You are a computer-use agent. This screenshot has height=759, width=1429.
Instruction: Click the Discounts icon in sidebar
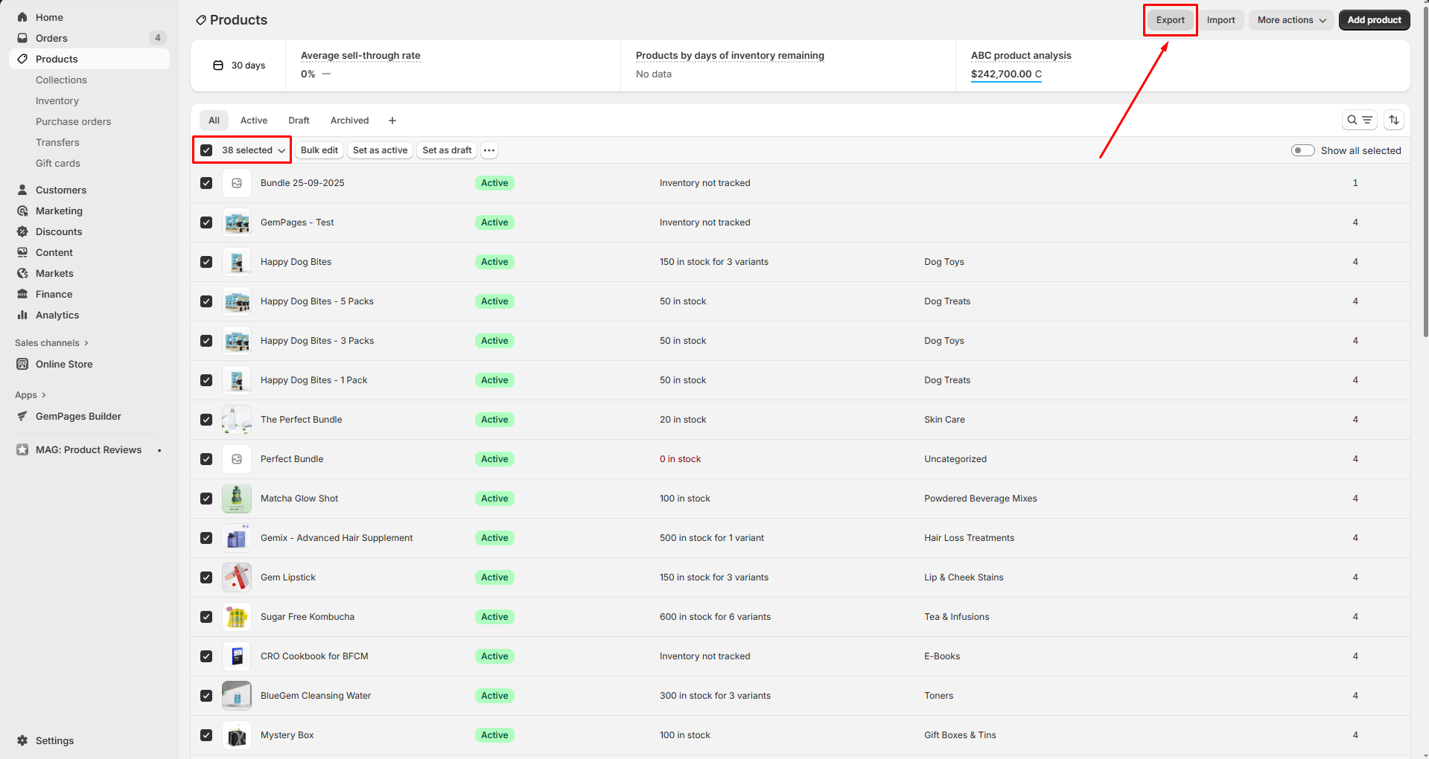pyautogui.click(x=22, y=231)
